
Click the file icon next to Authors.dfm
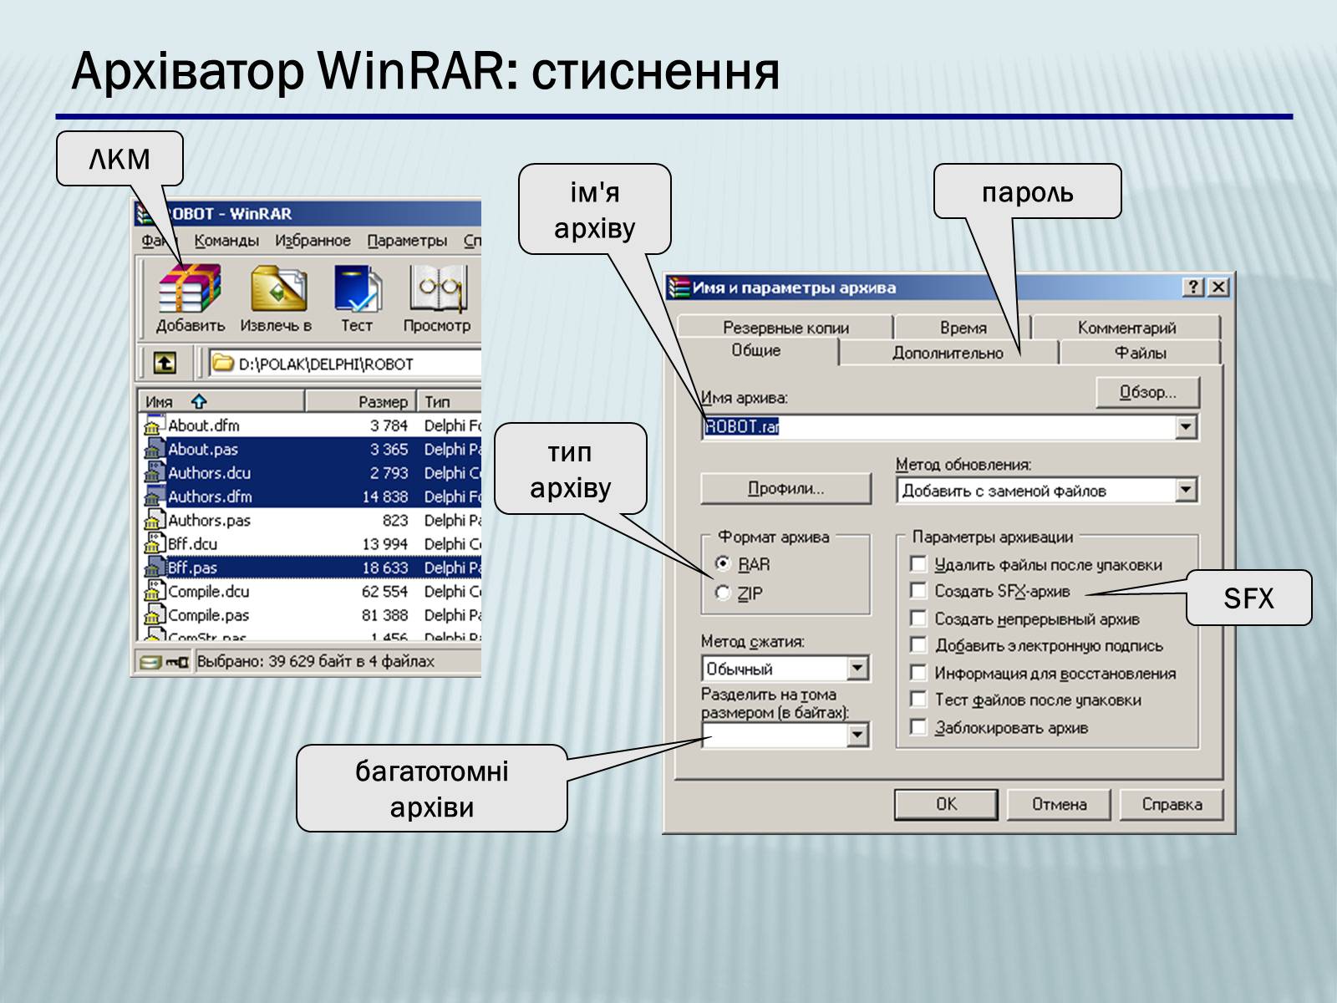click(x=153, y=496)
